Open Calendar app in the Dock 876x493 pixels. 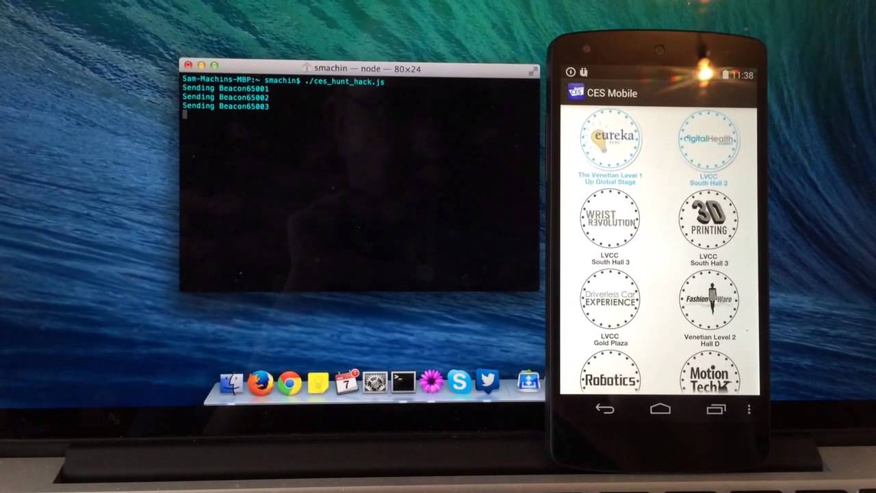point(347,382)
